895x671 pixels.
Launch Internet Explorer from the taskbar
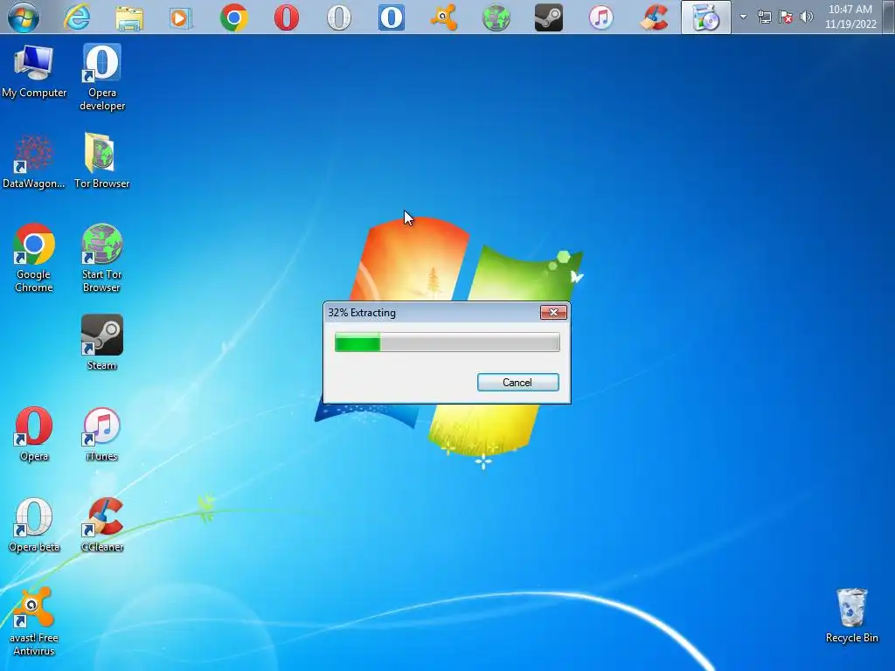point(77,17)
